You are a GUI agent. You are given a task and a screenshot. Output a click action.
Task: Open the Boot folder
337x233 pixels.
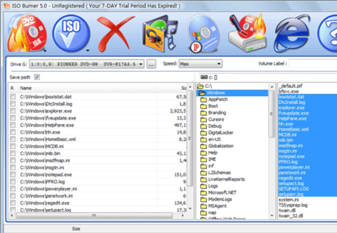[209, 106]
